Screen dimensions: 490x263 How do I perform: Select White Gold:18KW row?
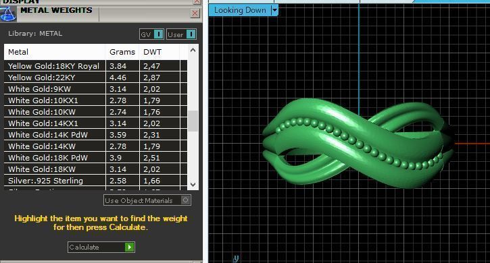pos(95,169)
